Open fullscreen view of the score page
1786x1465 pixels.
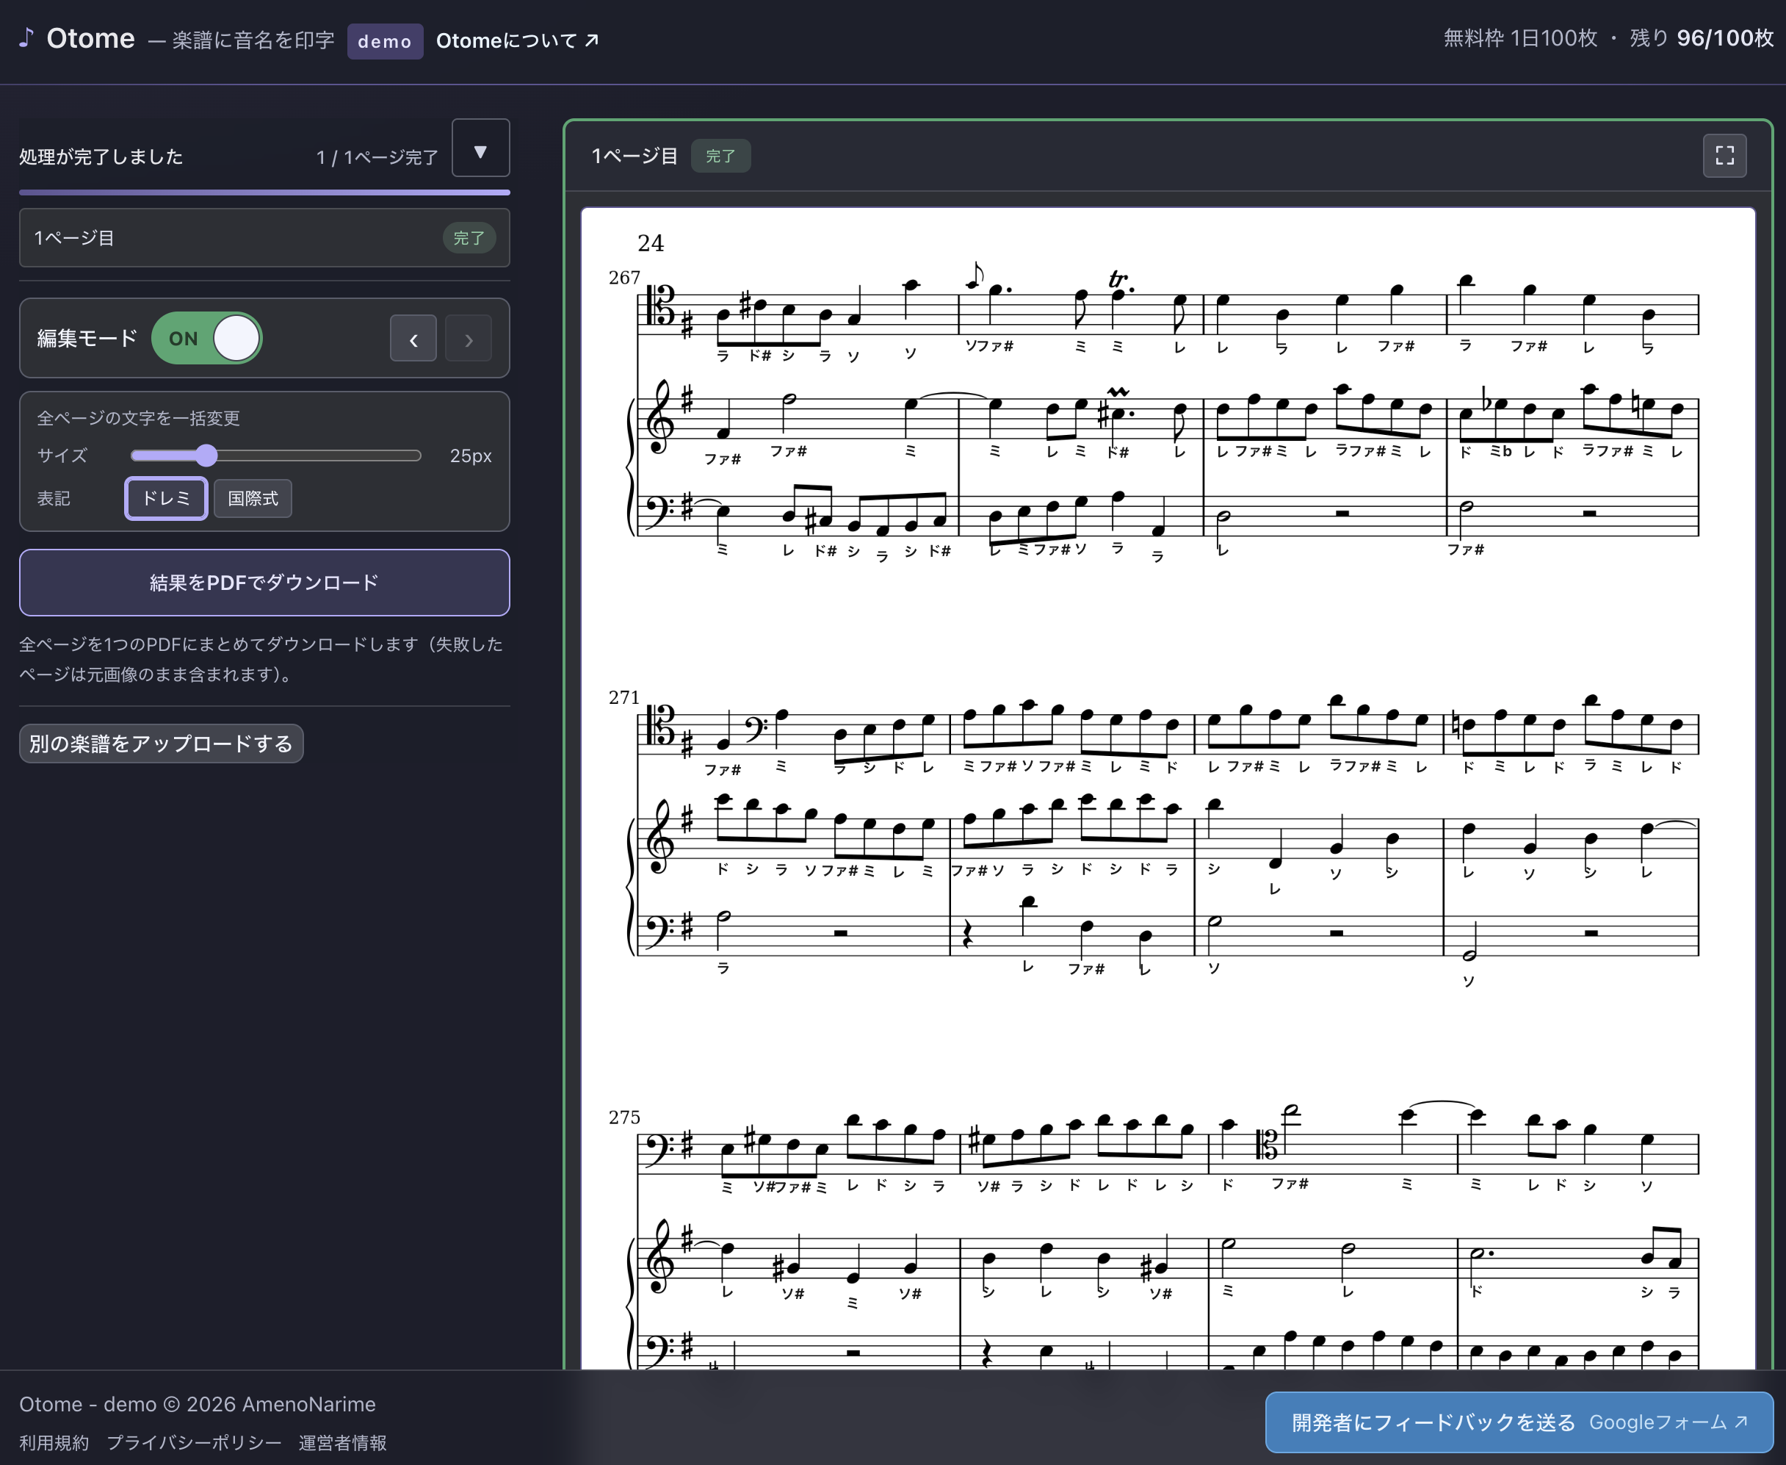[1724, 155]
